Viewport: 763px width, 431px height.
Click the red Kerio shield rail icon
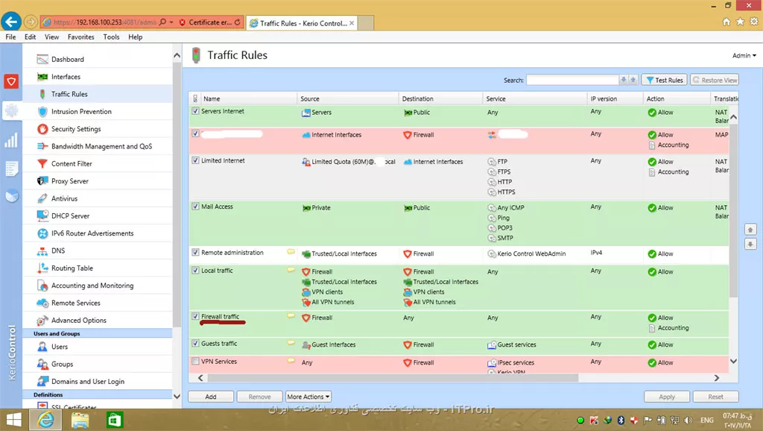point(11,81)
